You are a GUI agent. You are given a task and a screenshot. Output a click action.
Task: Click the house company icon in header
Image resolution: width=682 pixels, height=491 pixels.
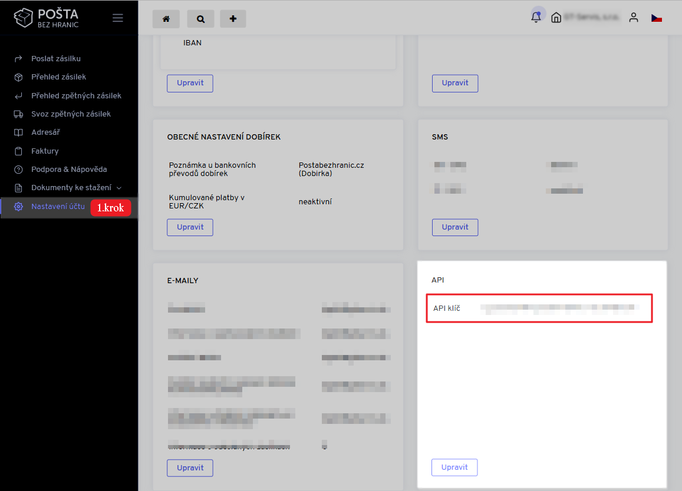click(556, 18)
